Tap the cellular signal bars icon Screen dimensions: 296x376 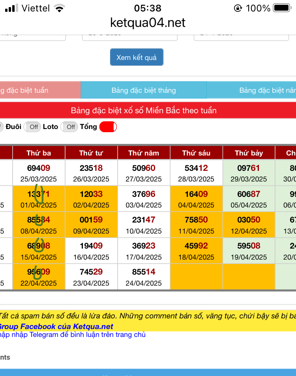click(11, 8)
